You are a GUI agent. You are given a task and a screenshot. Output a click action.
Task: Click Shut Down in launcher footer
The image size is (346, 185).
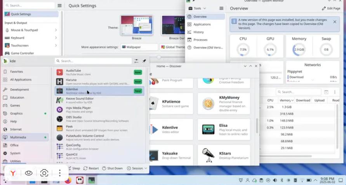pos(113,168)
